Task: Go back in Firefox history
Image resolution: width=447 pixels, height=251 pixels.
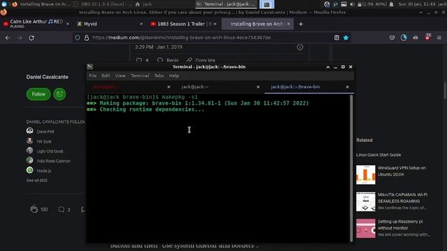Action: point(8,38)
